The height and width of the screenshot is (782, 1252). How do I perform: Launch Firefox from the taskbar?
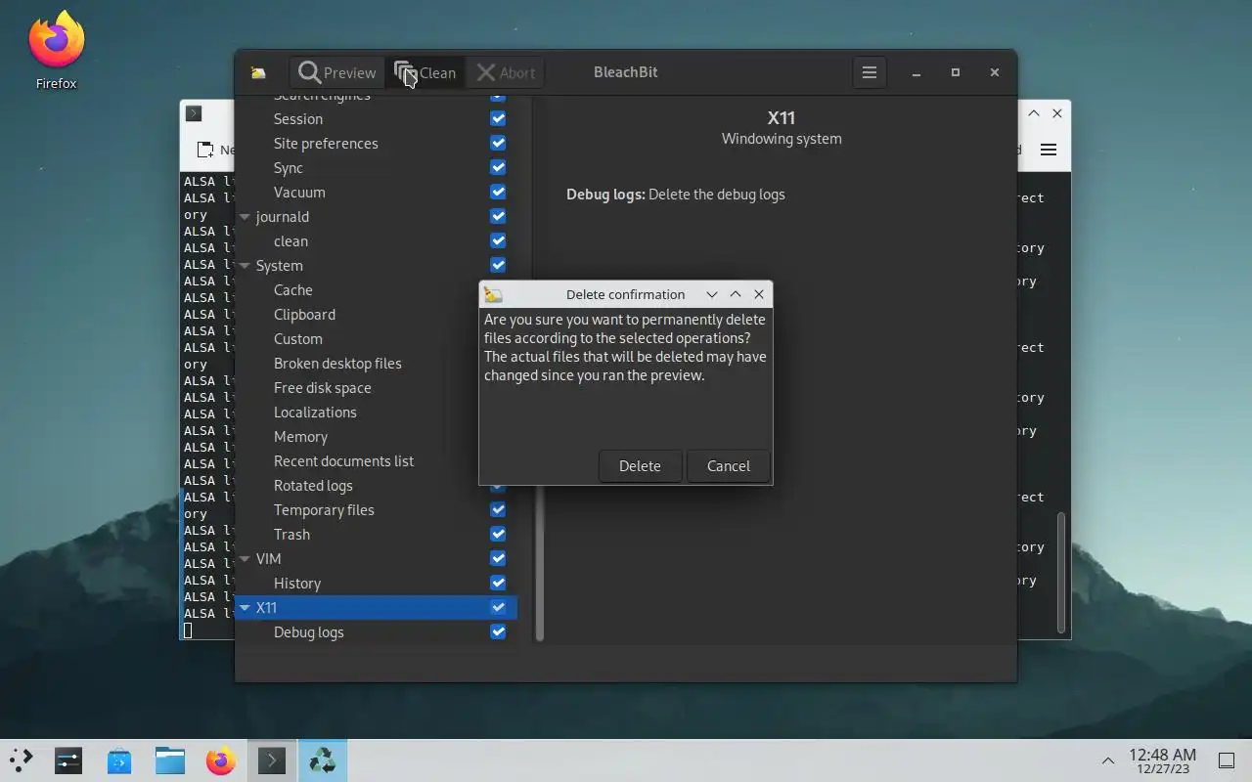click(221, 760)
